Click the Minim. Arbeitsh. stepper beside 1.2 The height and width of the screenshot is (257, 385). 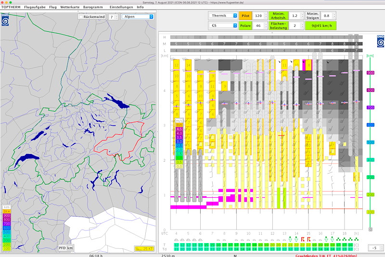(x=303, y=15)
